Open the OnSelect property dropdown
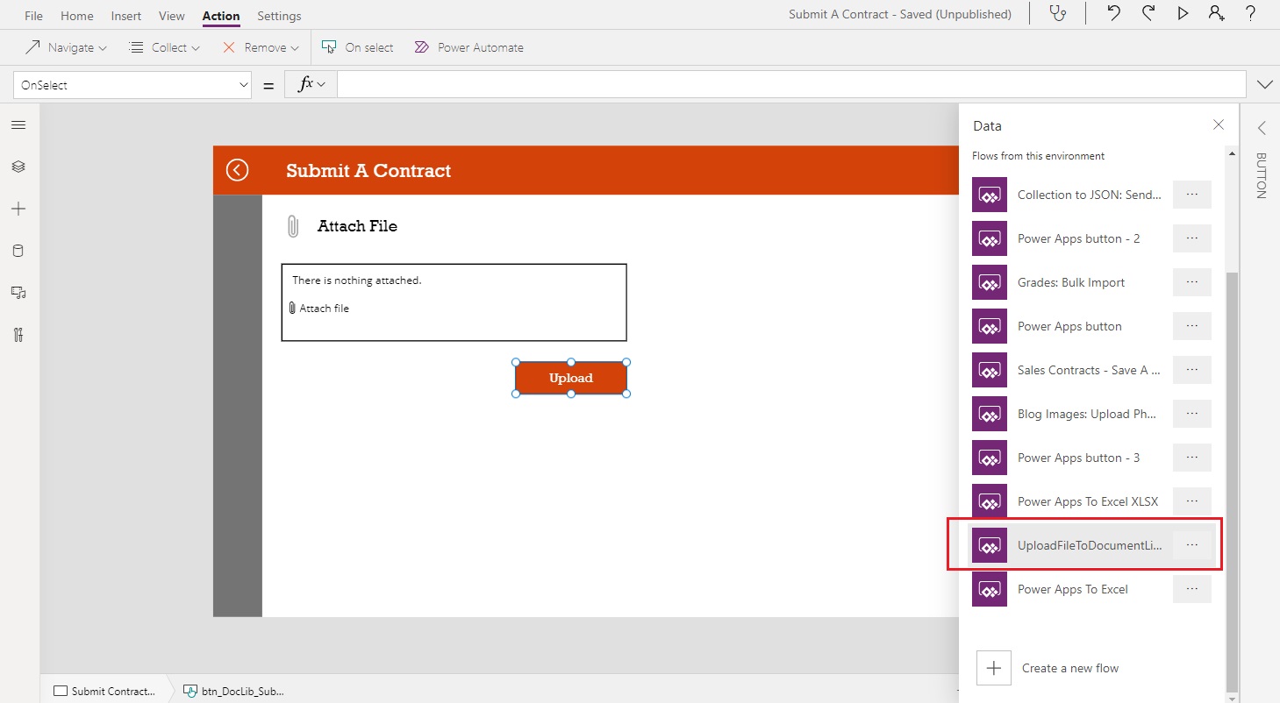The height and width of the screenshot is (703, 1280). (243, 84)
